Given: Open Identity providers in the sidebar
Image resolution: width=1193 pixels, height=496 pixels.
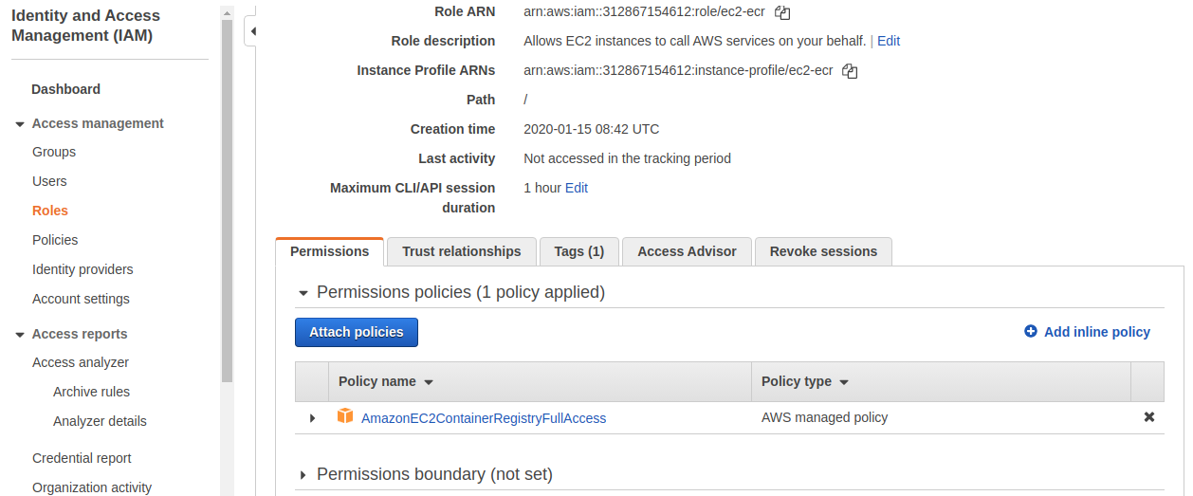Looking at the screenshot, I should pos(83,269).
